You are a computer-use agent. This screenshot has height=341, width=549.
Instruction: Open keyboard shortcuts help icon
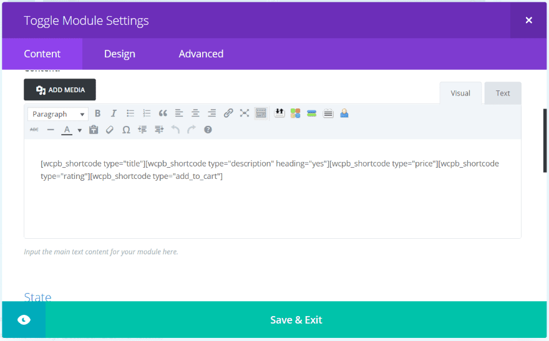click(x=208, y=130)
